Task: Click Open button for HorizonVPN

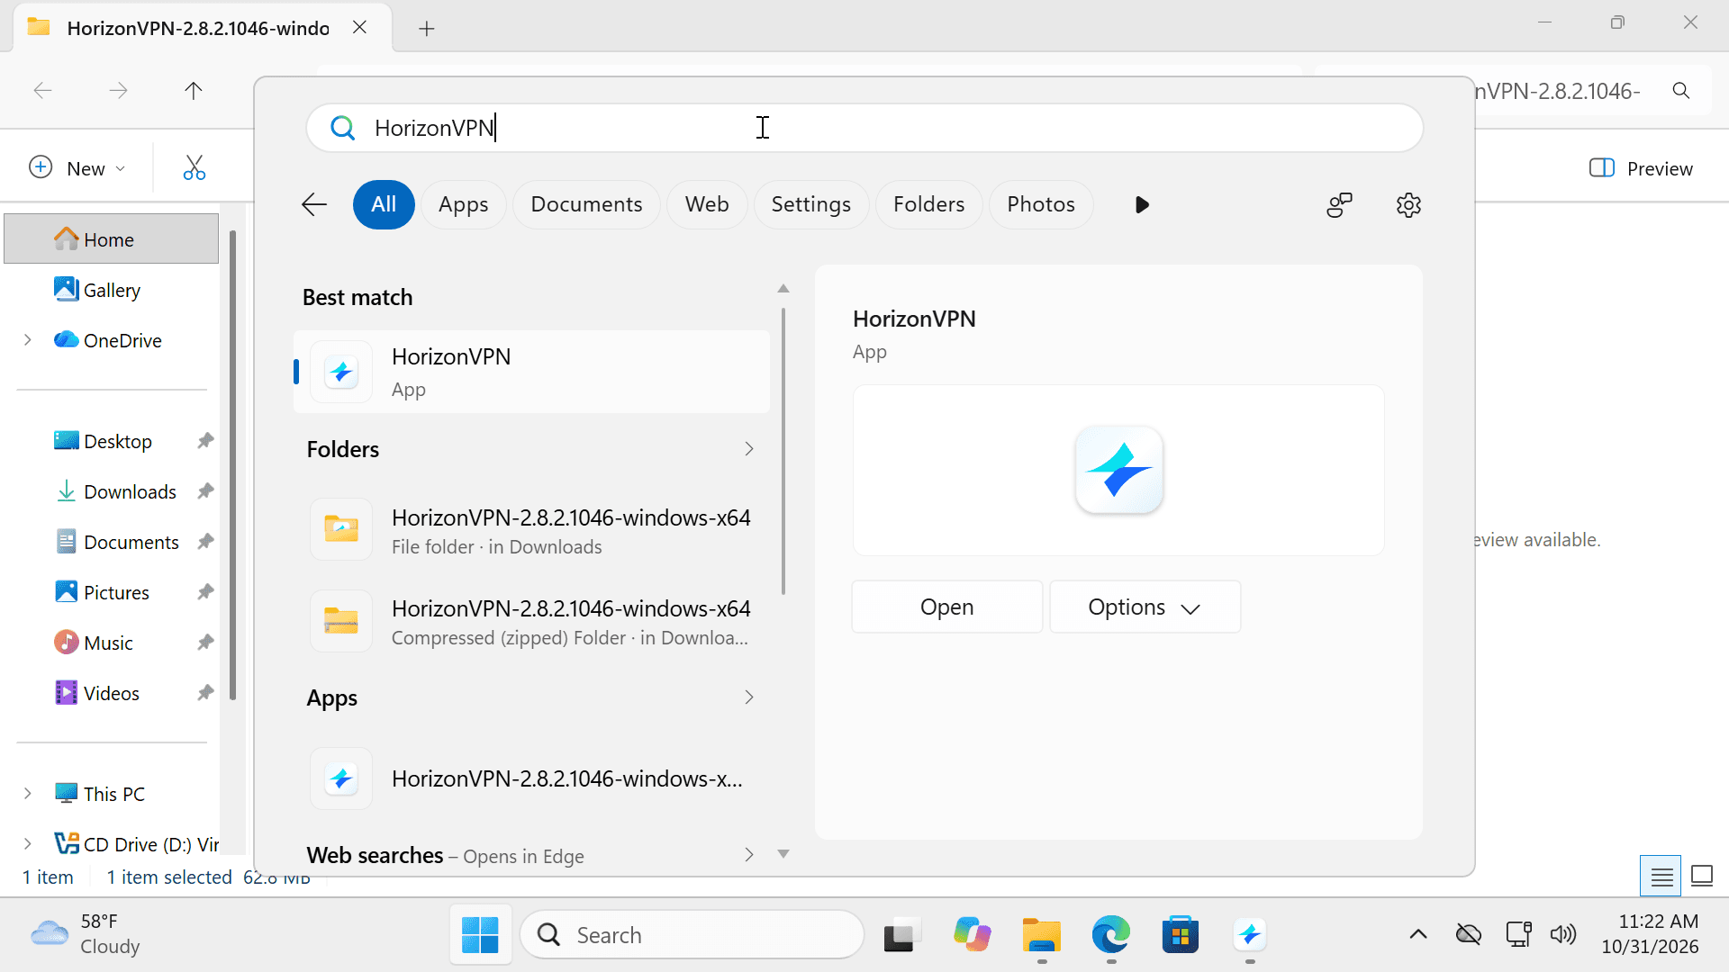Action: [x=946, y=607]
